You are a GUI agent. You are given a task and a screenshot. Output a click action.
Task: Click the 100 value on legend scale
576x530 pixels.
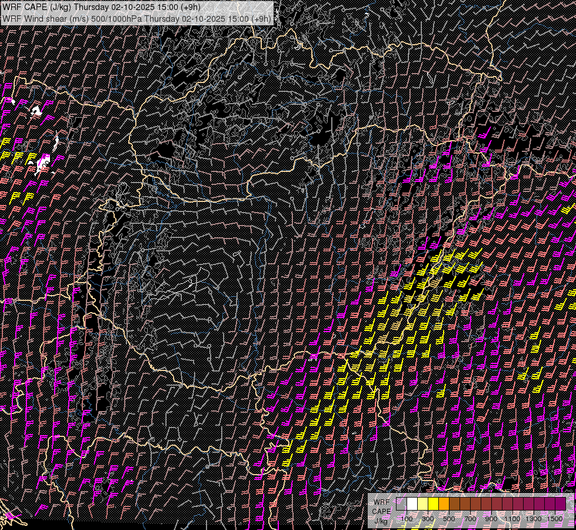pos(407,519)
